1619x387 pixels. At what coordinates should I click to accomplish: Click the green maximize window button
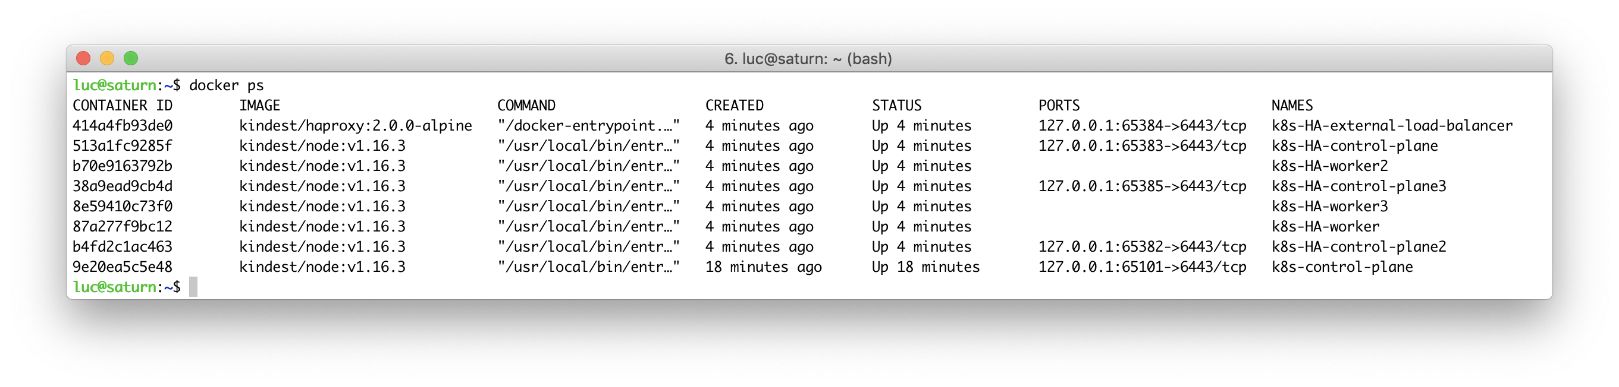point(131,58)
